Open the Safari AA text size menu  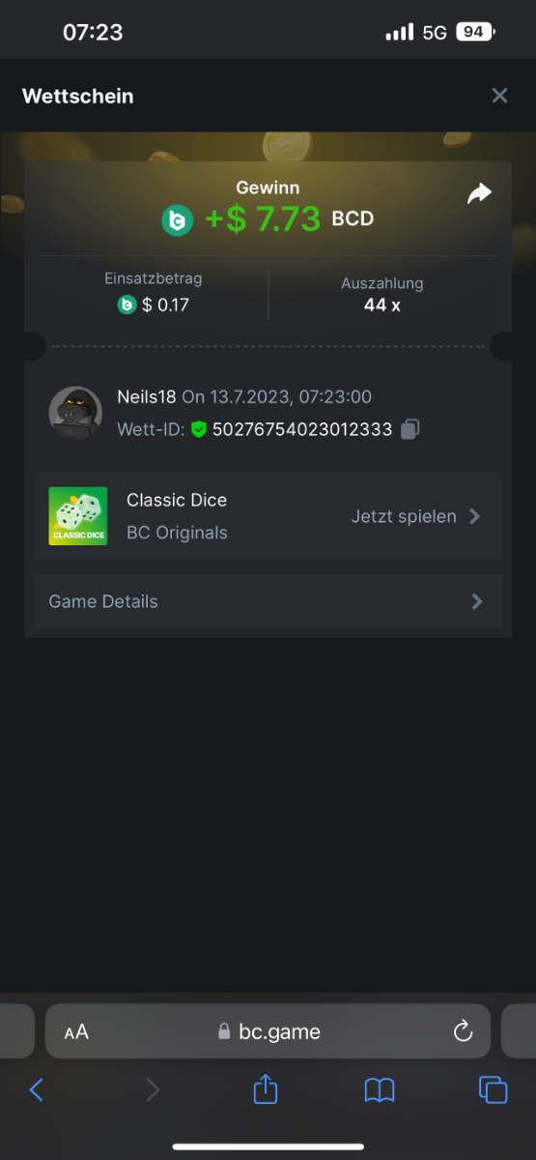pyautogui.click(x=76, y=1031)
